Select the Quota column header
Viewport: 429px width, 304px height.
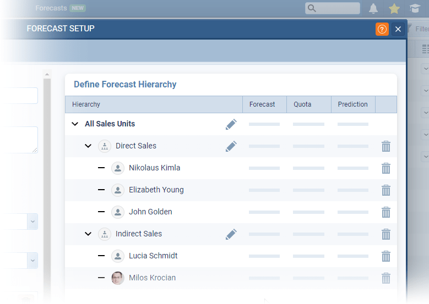(303, 104)
